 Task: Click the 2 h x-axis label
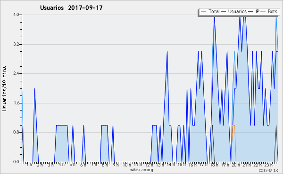pyautogui.click(x=40, y=165)
